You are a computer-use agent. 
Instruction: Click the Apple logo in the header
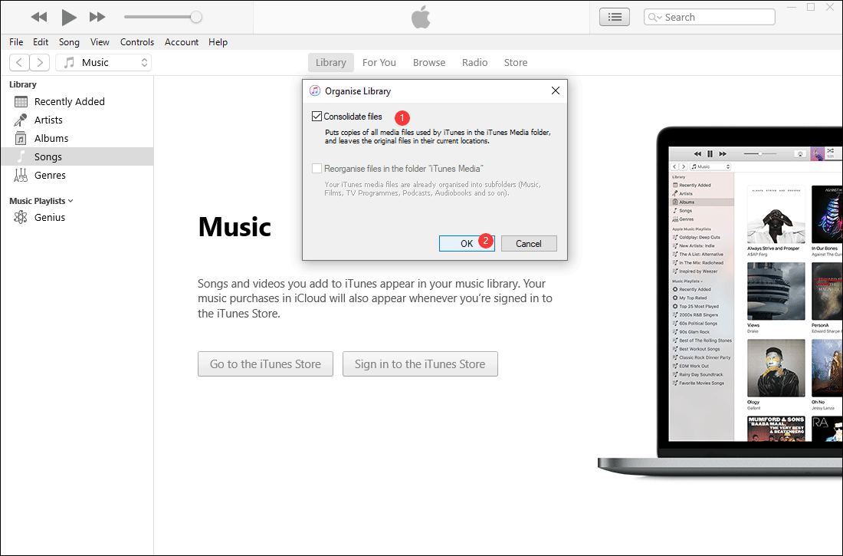coord(421,17)
